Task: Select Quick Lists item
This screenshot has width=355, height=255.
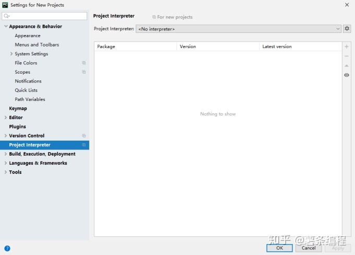Action: pyautogui.click(x=26, y=90)
